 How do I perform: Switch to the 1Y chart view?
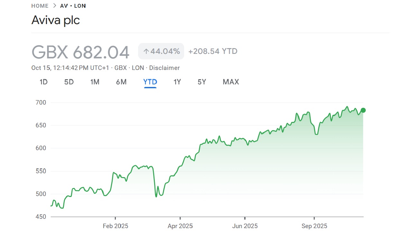click(x=177, y=82)
